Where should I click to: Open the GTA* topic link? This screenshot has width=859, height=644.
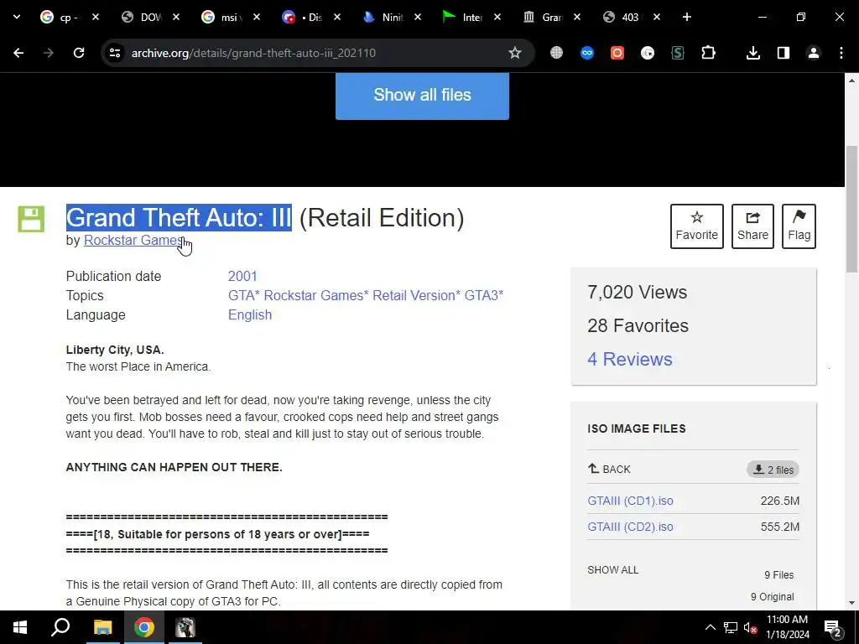coord(244,295)
